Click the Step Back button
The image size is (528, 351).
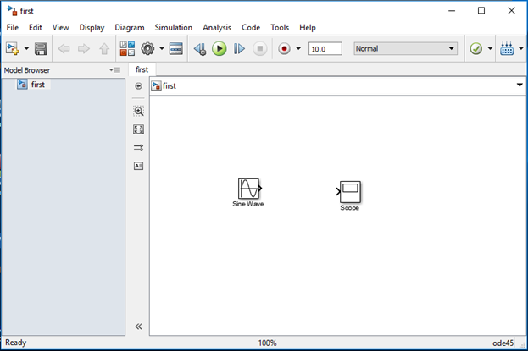[x=200, y=49]
